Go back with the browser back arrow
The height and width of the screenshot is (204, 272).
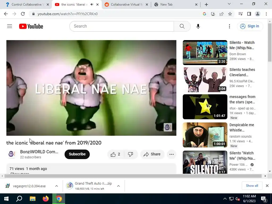tap(6, 14)
